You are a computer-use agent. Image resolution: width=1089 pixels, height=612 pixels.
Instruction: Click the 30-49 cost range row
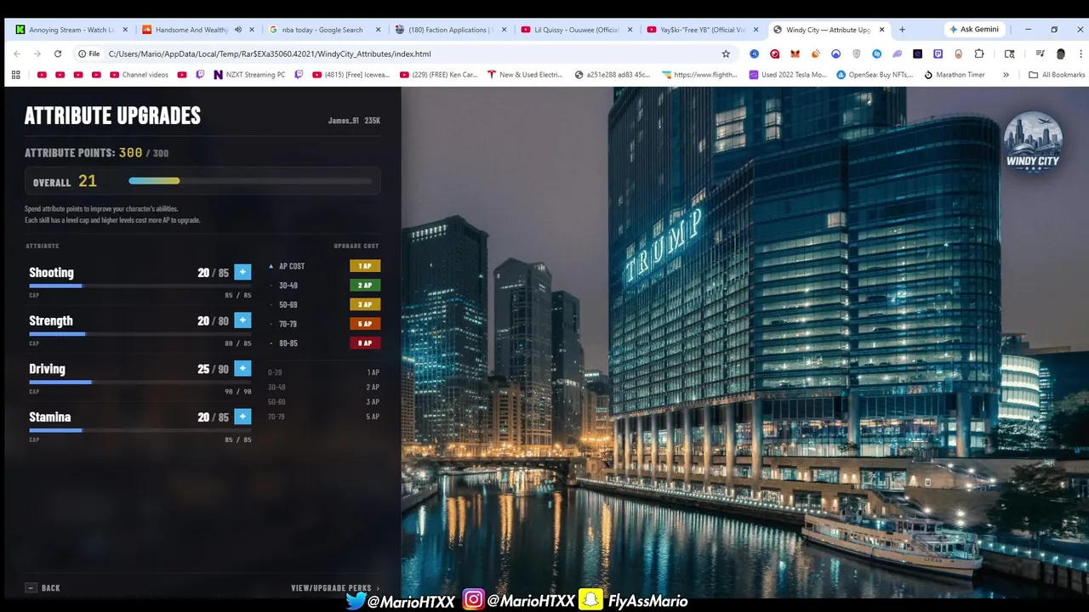click(324, 286)
